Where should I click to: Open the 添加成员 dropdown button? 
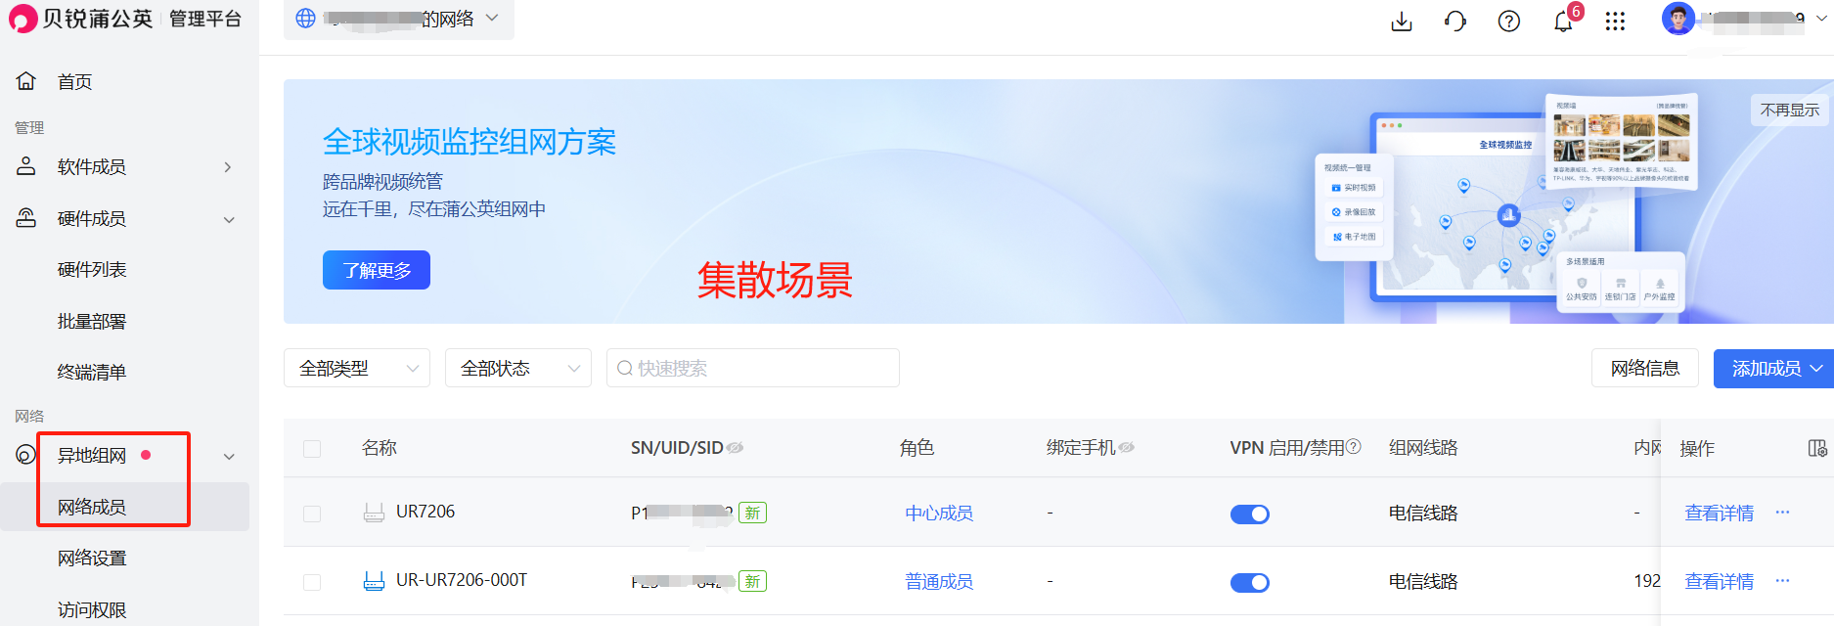tap(1774, 369)
